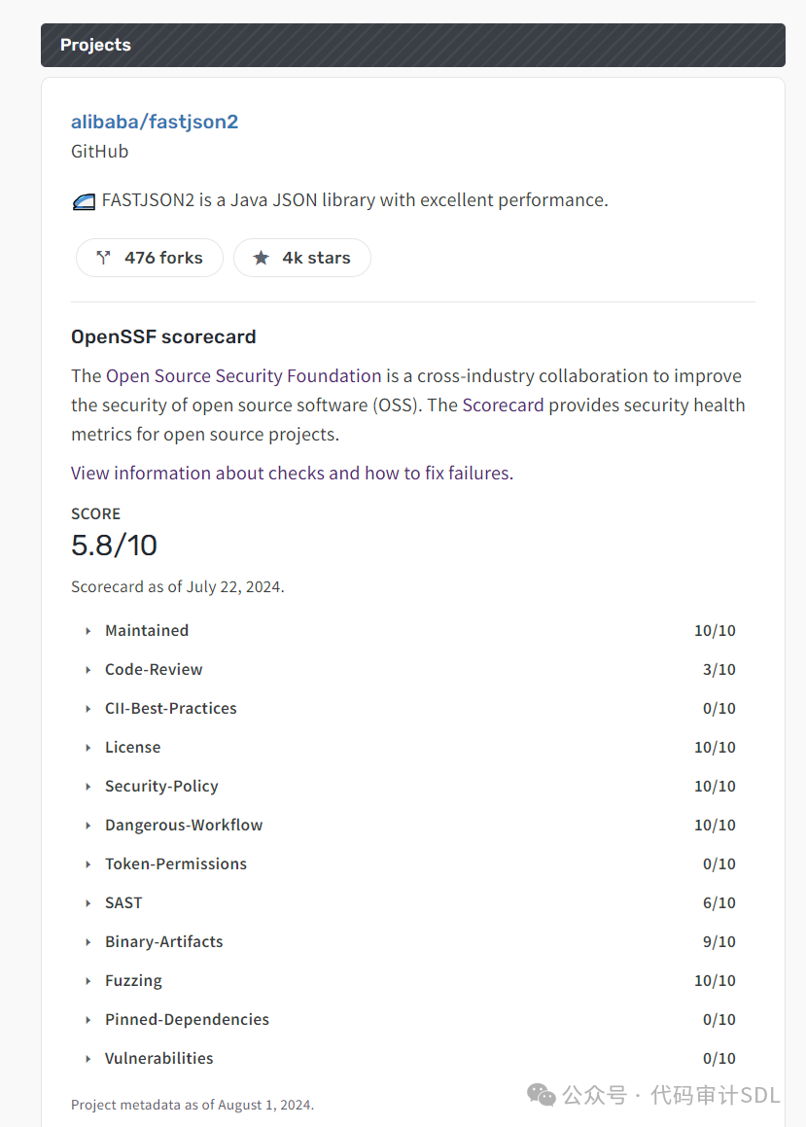Click the 10/10 score for Dangerous-Workflow
806x1127 pixels.
(715, 826)
